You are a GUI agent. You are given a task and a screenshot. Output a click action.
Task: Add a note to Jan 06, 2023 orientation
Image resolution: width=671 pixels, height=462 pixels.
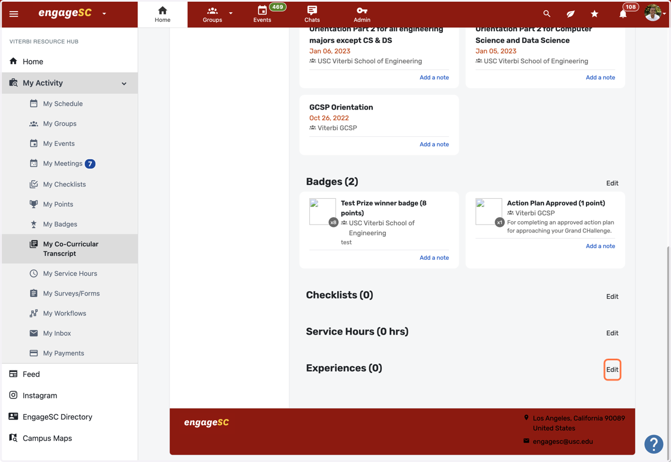click(x=434, y=78)
